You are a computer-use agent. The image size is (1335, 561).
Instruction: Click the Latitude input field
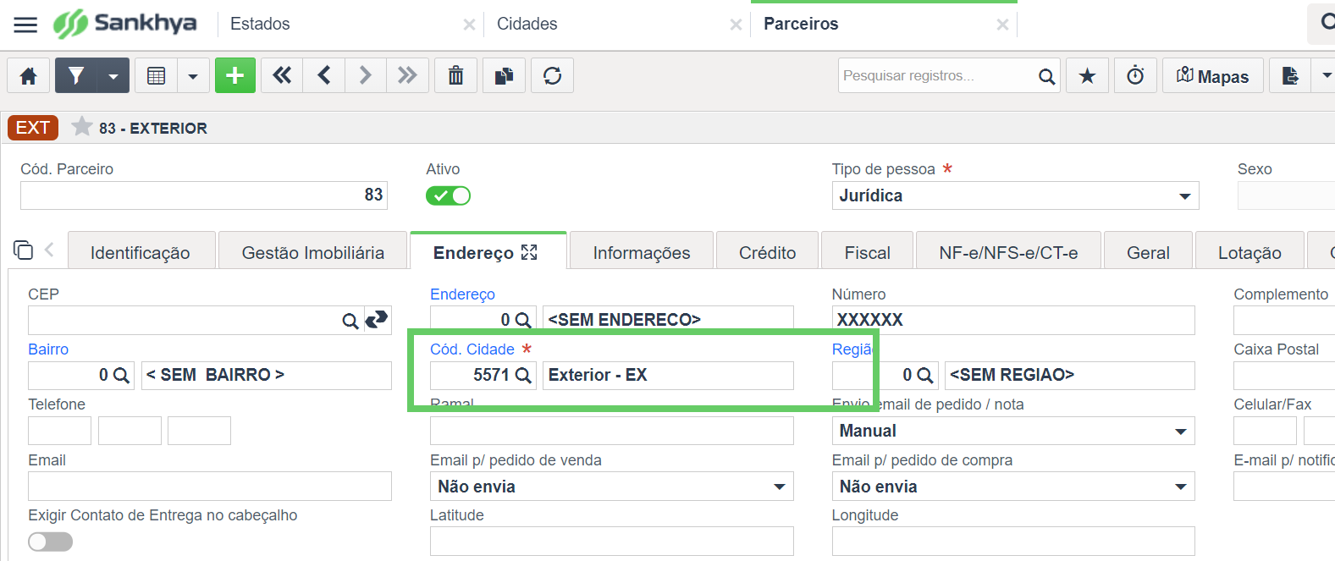pos(612,542)
